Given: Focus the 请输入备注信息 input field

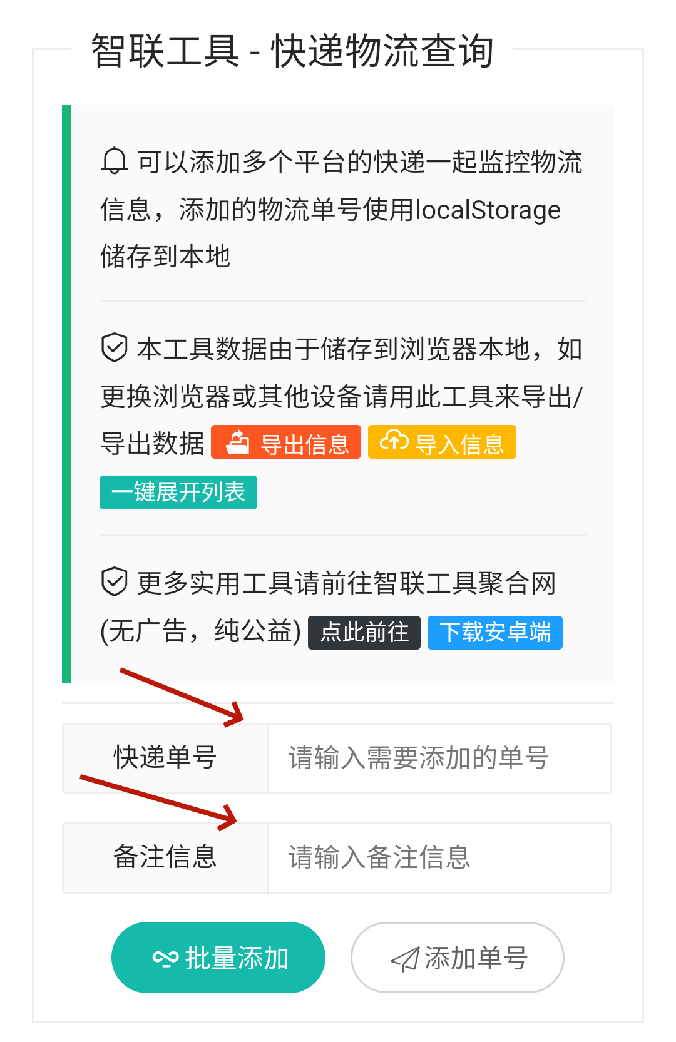Looking at the screenshot, I should coord(438,858).
